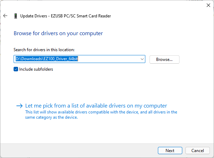Click the arrow icon beside 'Let me pick'
Viewport: 214px width, 158px height.
coord(19,106)
